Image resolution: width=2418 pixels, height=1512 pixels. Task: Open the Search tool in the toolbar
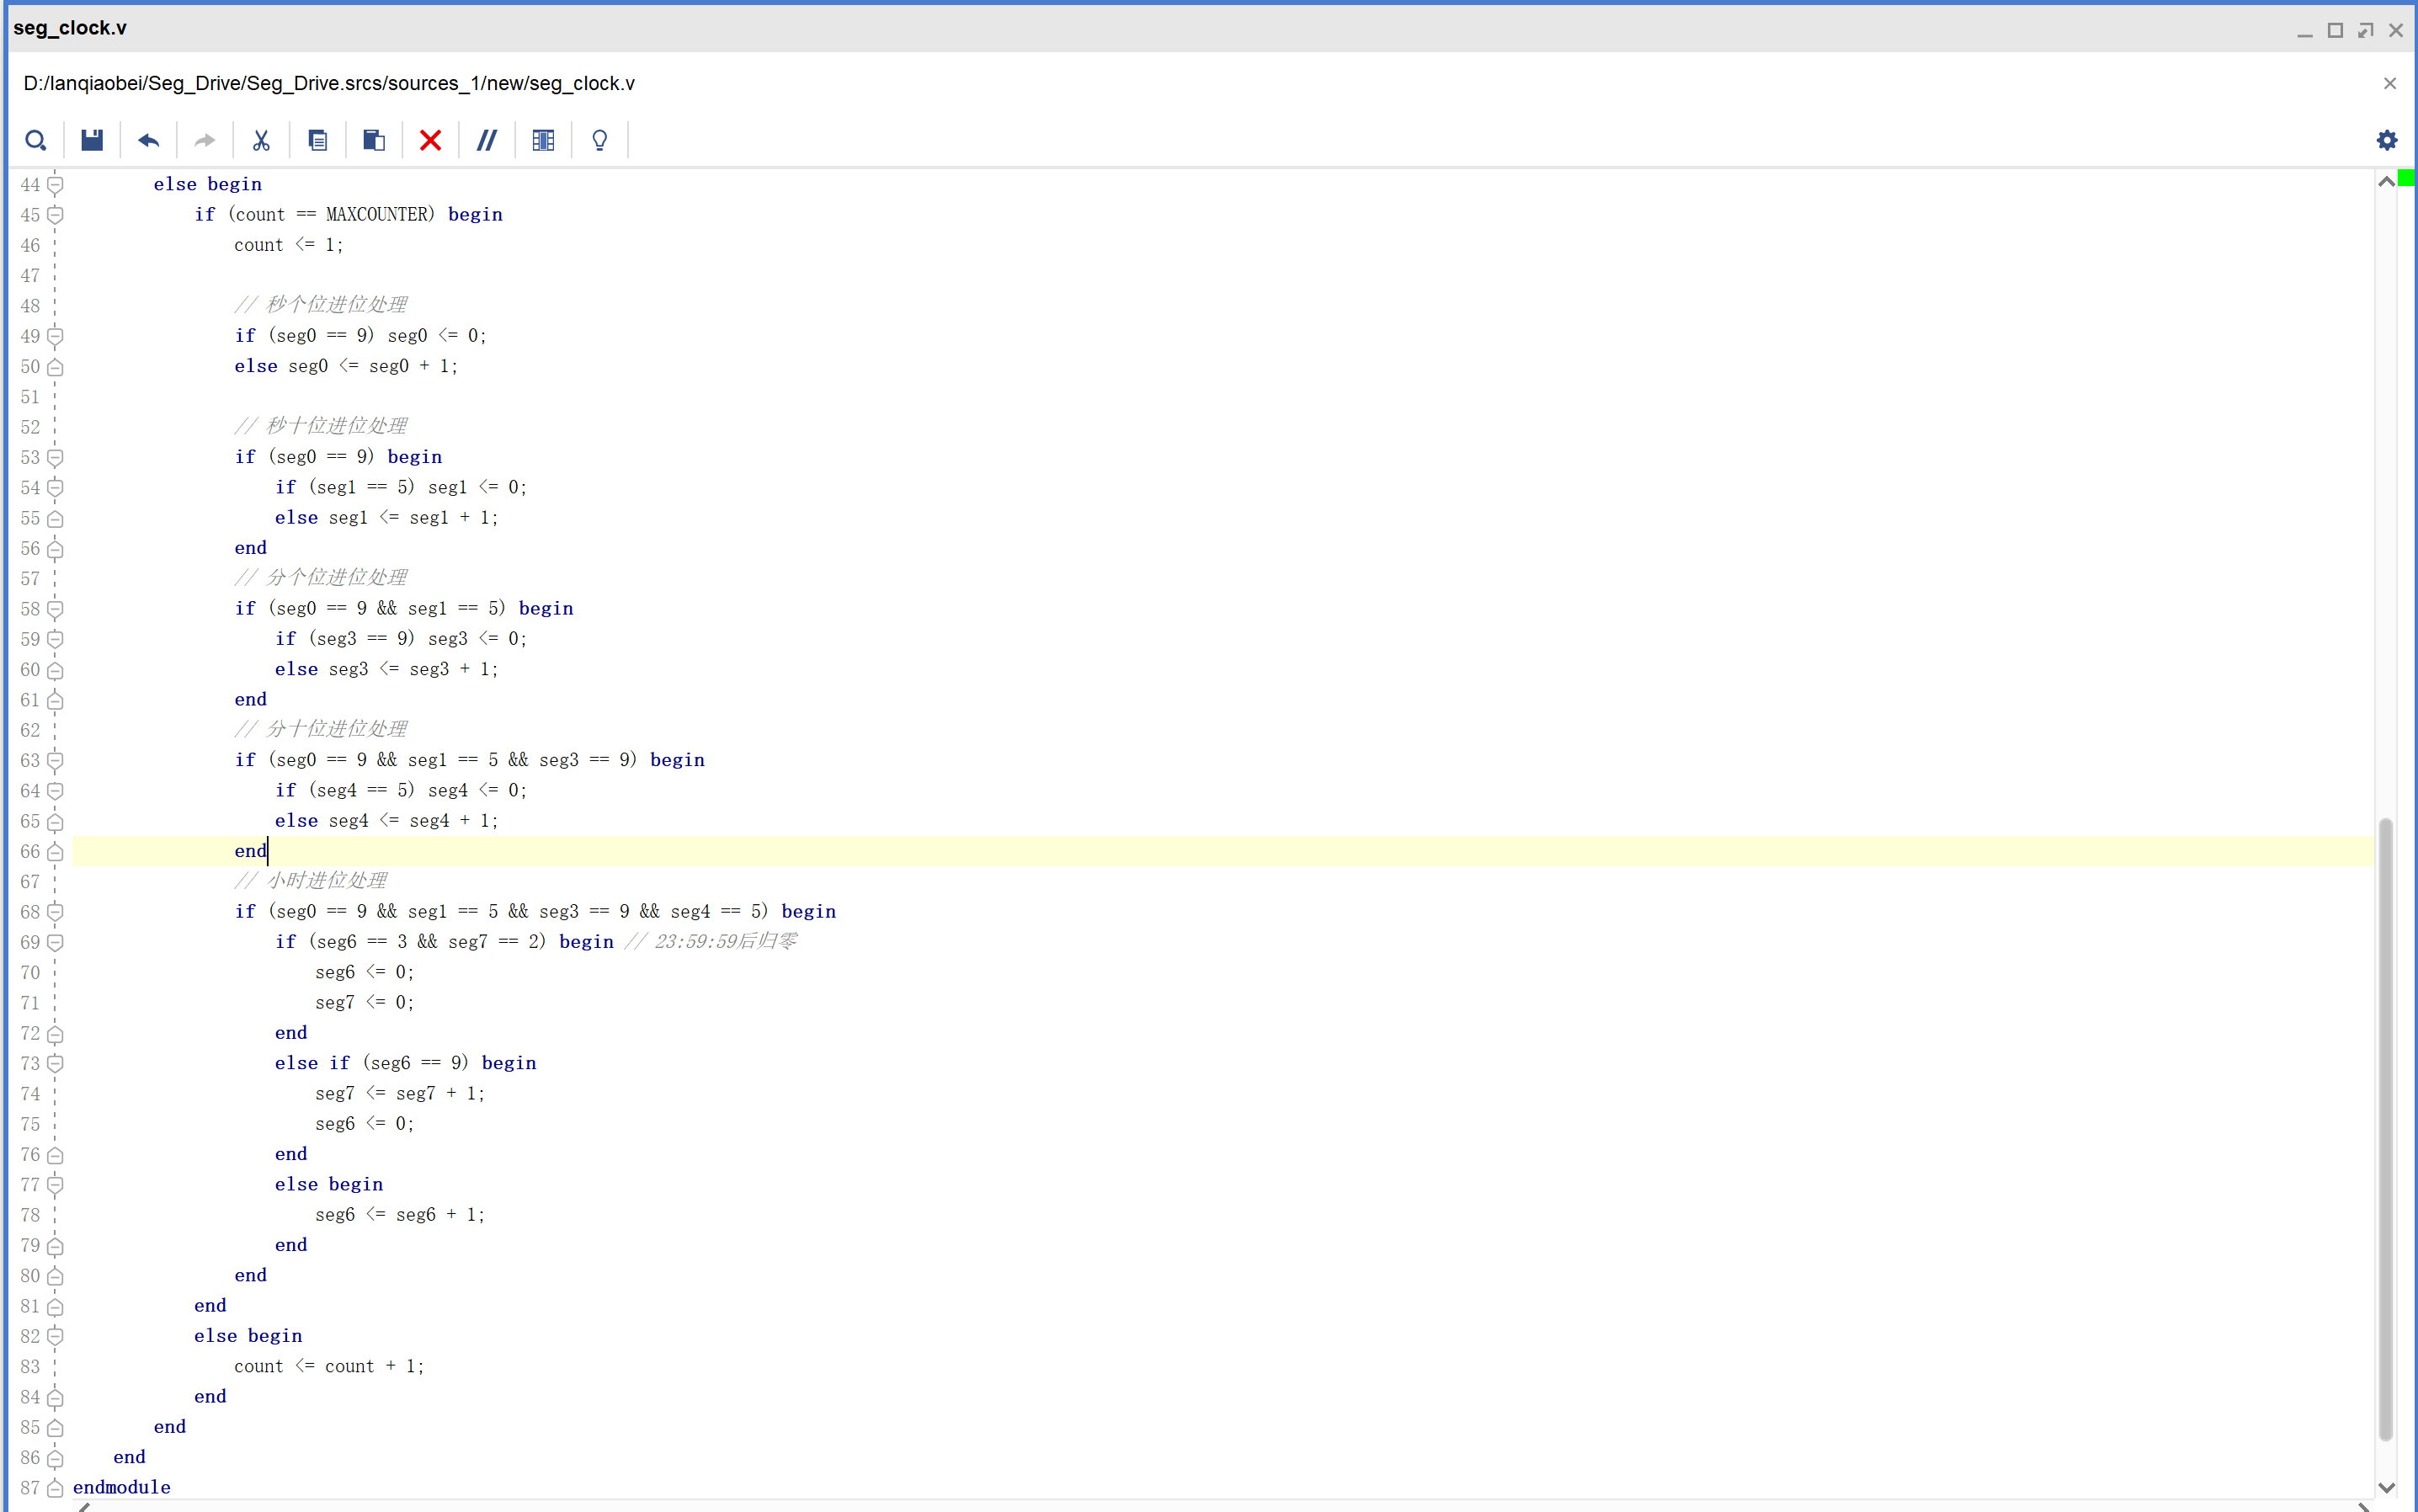[36, 140]
